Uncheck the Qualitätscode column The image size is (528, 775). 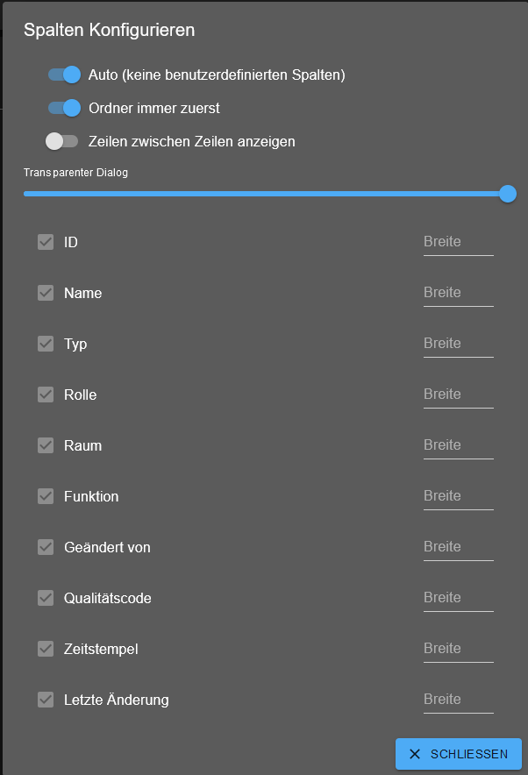46,597
